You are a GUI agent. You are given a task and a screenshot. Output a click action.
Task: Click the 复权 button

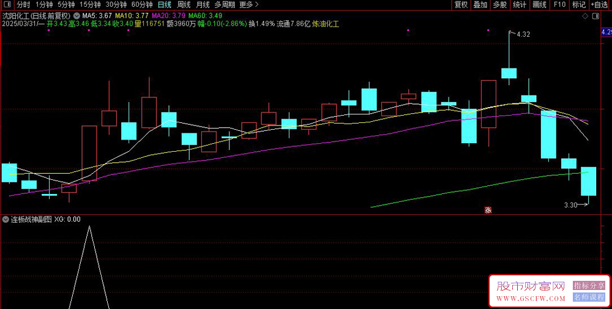[x=461, y=5]
